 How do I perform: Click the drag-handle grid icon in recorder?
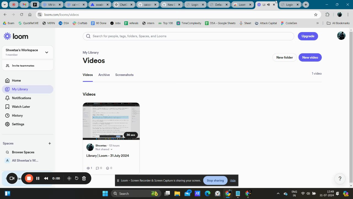[69, 178]
